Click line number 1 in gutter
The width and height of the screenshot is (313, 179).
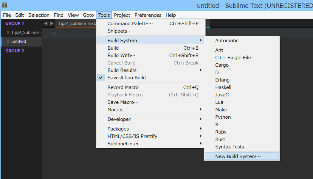(54, 34)
